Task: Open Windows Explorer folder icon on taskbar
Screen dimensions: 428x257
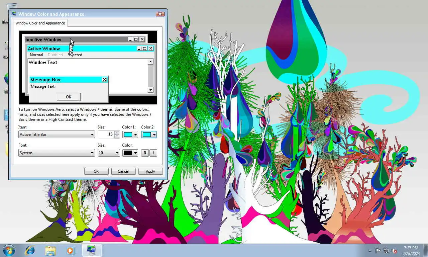Action: point(50,250)
